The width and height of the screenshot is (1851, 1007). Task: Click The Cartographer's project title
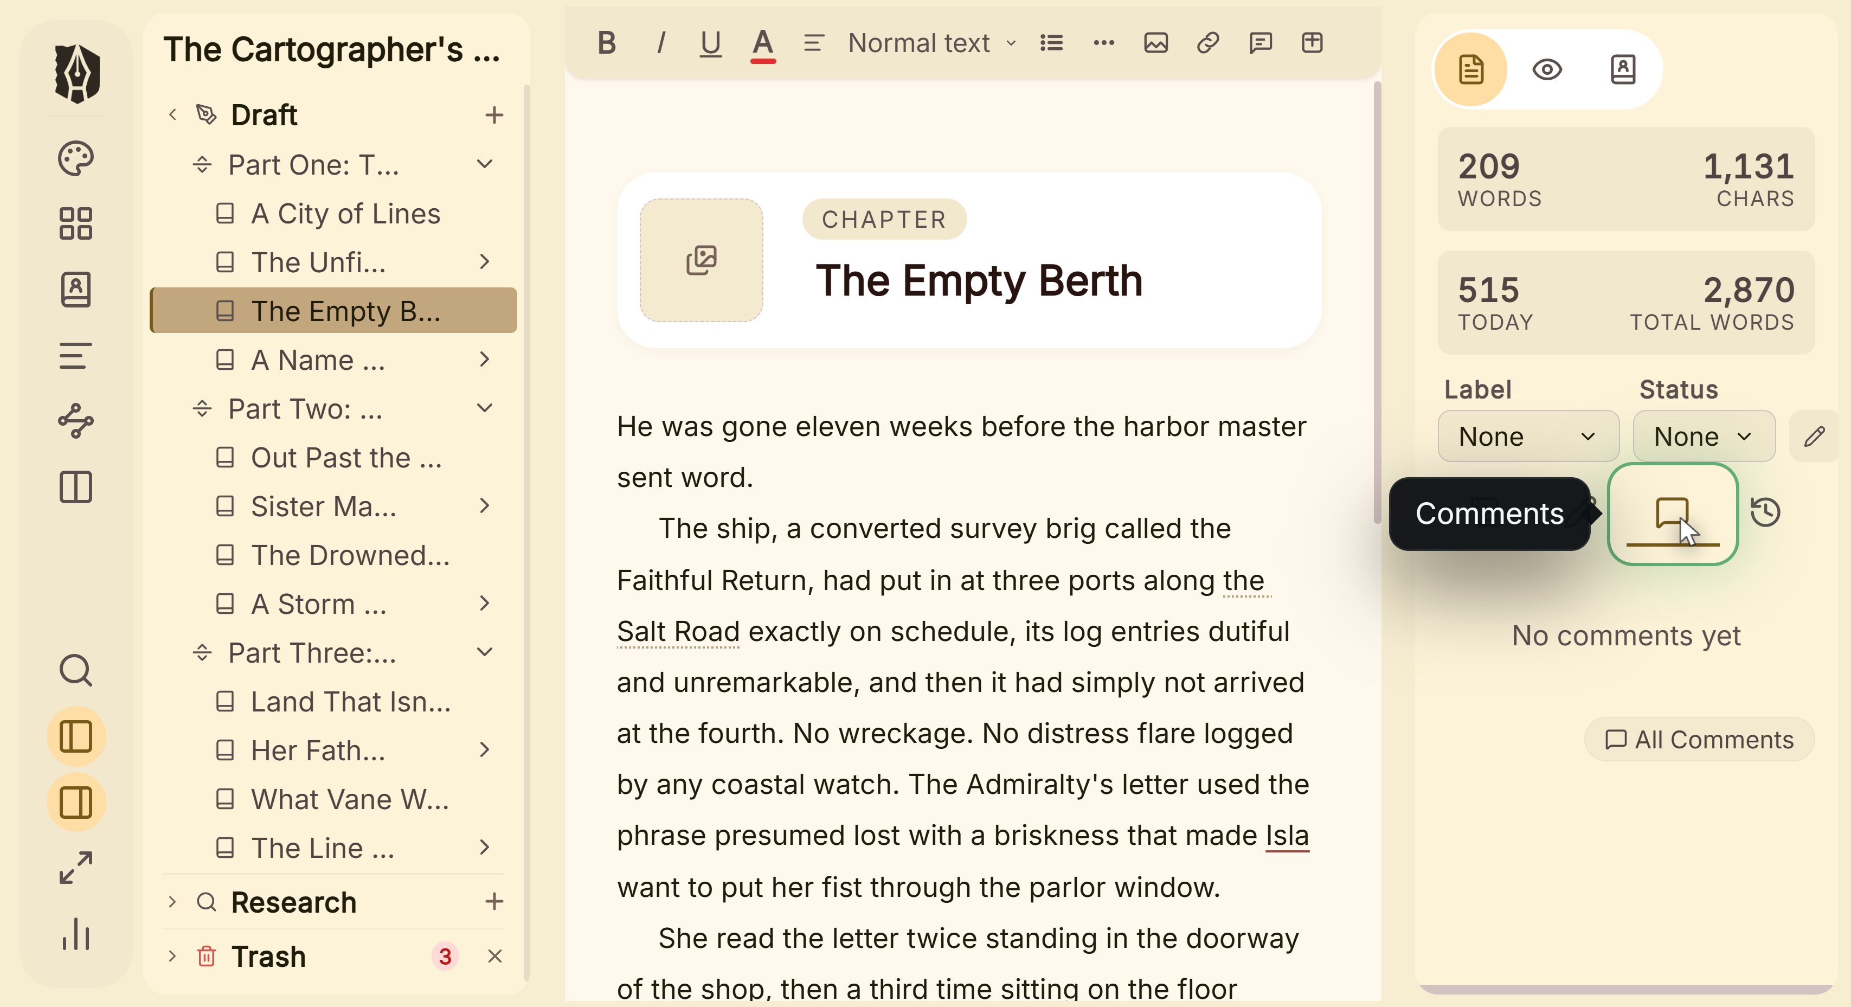click(x=331, y=49)
